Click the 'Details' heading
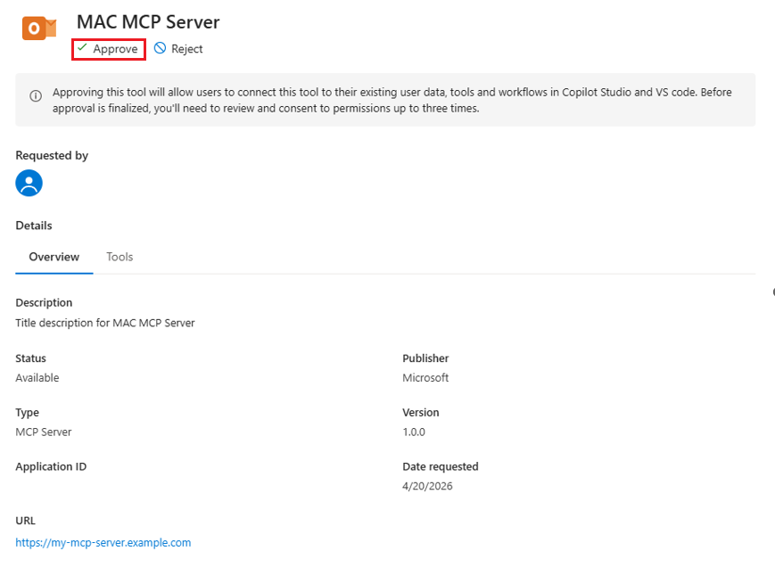 [34, 226]
